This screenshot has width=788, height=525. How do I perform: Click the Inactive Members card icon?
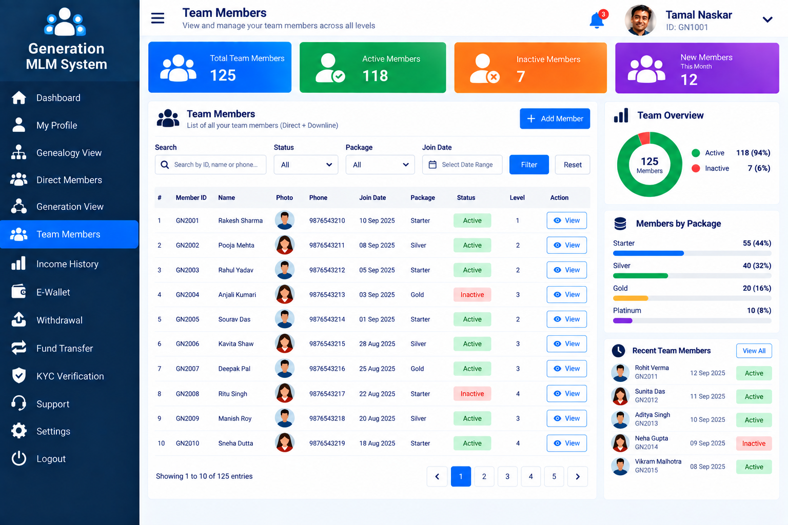(x=485, y=69)
